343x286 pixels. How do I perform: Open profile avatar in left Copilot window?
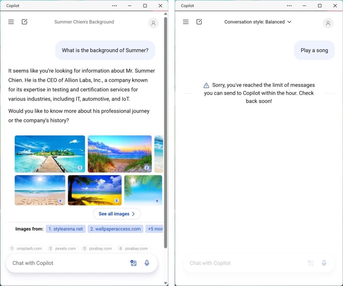pos(153,23)
